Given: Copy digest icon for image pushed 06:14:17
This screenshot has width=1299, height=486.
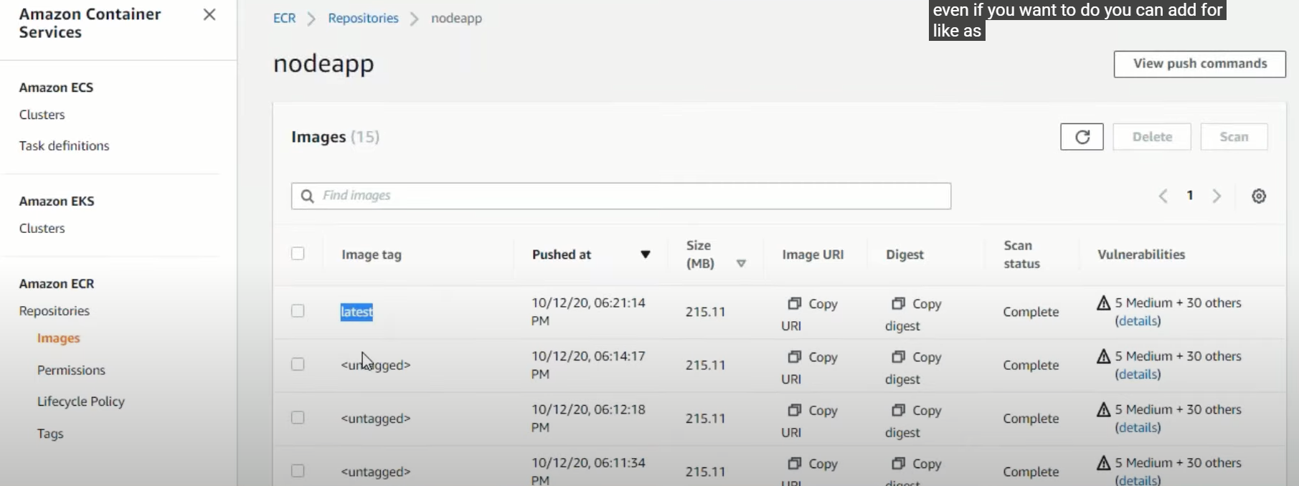Looking at the screenshot, I should [898, 356].
